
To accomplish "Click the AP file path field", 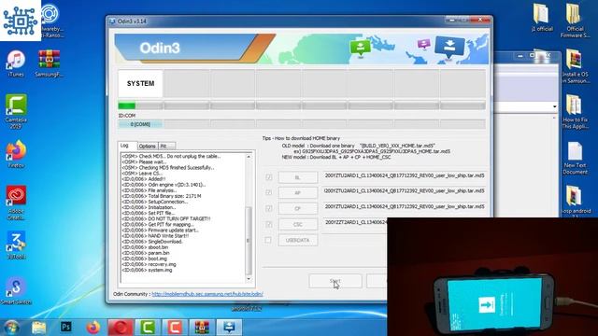I will 405,190.
